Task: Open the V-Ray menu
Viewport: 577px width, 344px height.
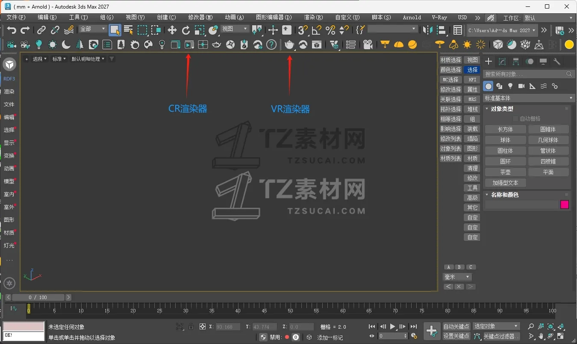Action: (x=439, y=18)
